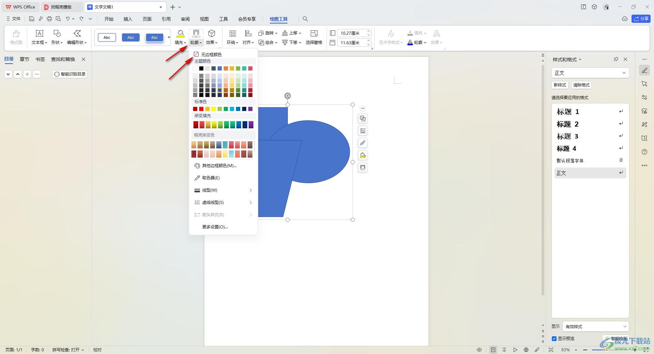Open the new tab plus dropdown arrow
The height and width of the screenshot is (354, 654).
point(180,7)
